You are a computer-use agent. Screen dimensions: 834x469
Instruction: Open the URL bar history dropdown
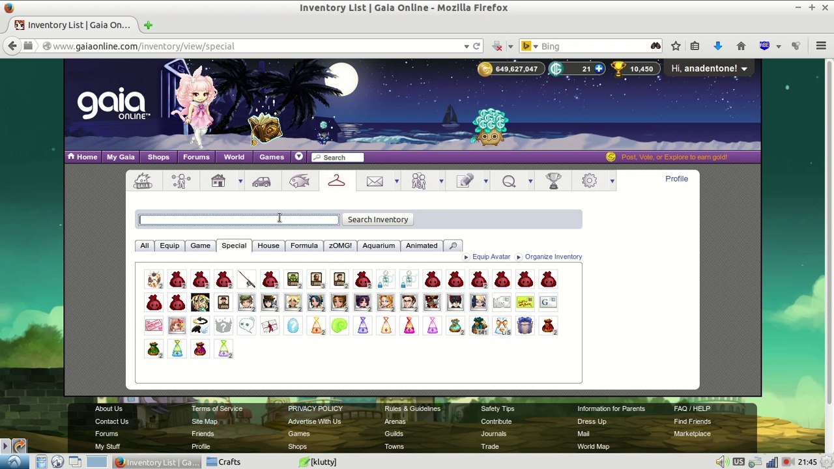click(467, 46)
